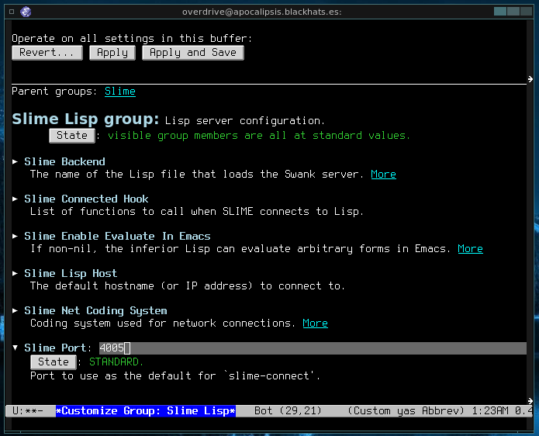Click Apply and Save button

(193, 53)
